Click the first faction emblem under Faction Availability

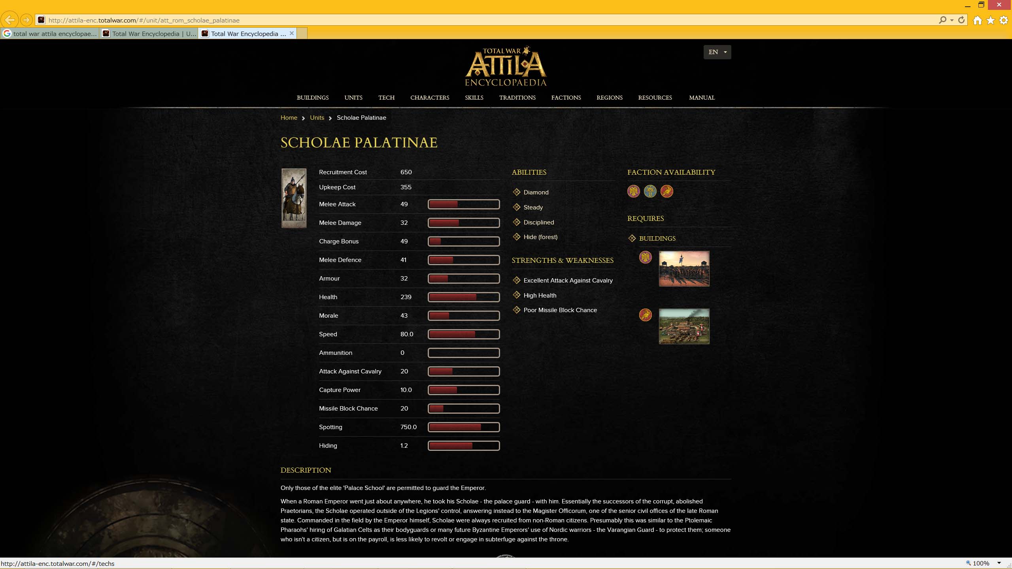point(633,191)
